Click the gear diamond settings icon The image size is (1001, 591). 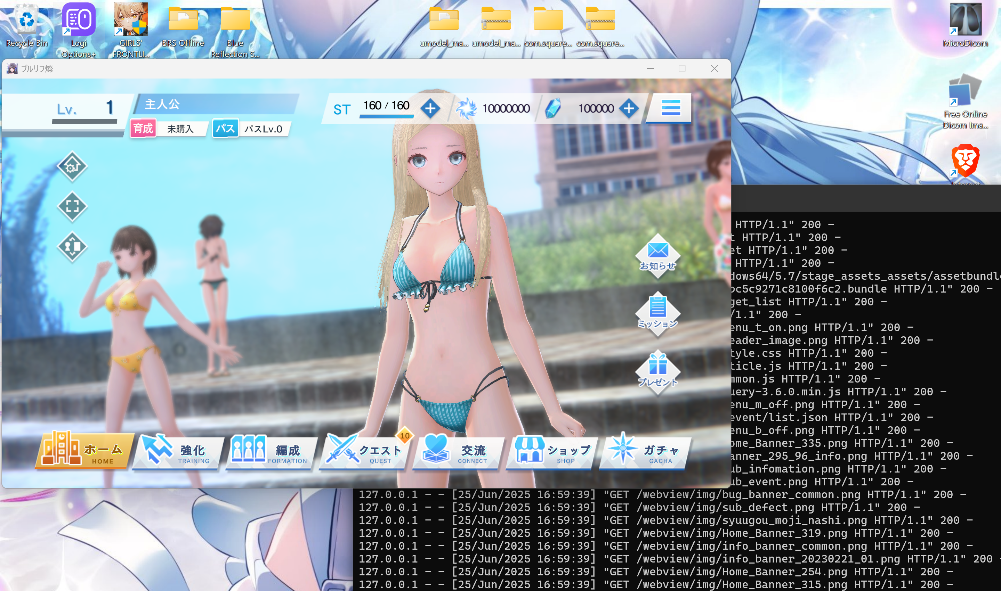coord(72,167)
